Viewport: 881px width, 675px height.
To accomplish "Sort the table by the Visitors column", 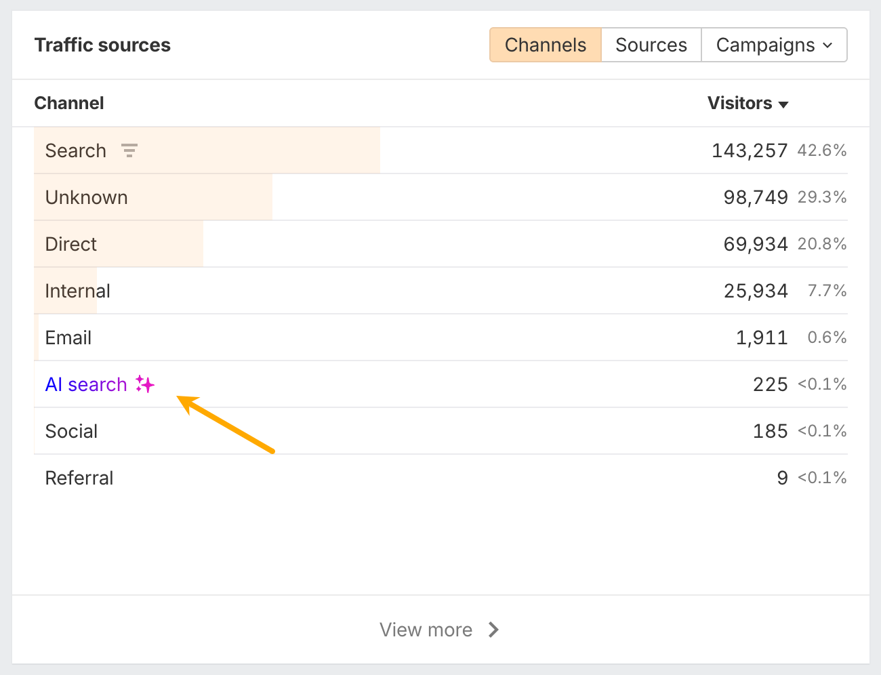I will [740, 103].
